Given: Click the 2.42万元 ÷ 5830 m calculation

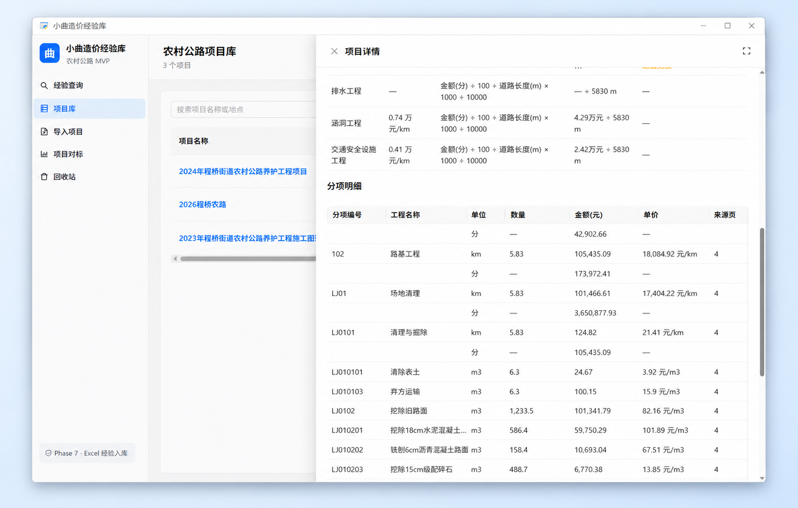Looking at the screenshot, I should tap(602, 155).
